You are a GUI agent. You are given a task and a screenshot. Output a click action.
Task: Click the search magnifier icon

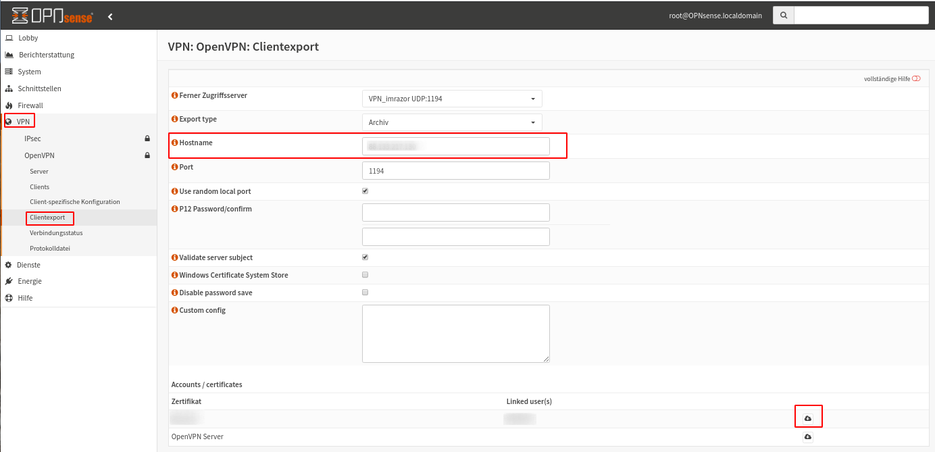pyautogui.click(x=783, y=16)
